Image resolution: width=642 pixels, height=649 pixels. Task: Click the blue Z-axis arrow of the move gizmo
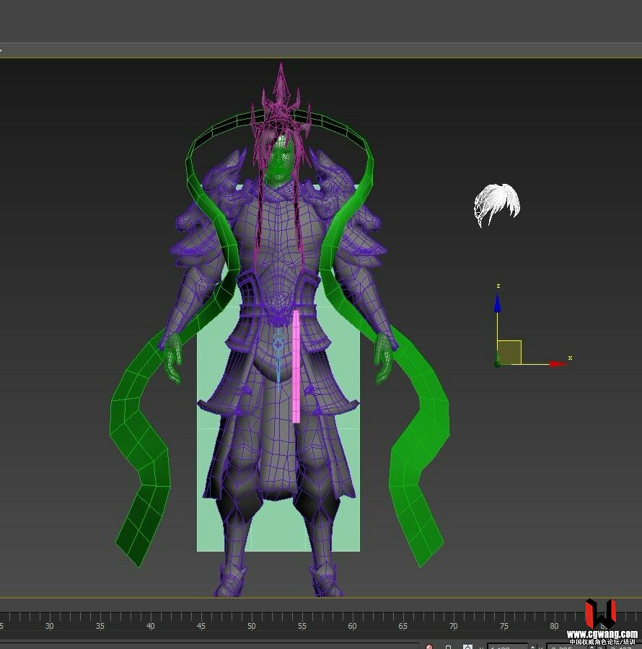498,302
